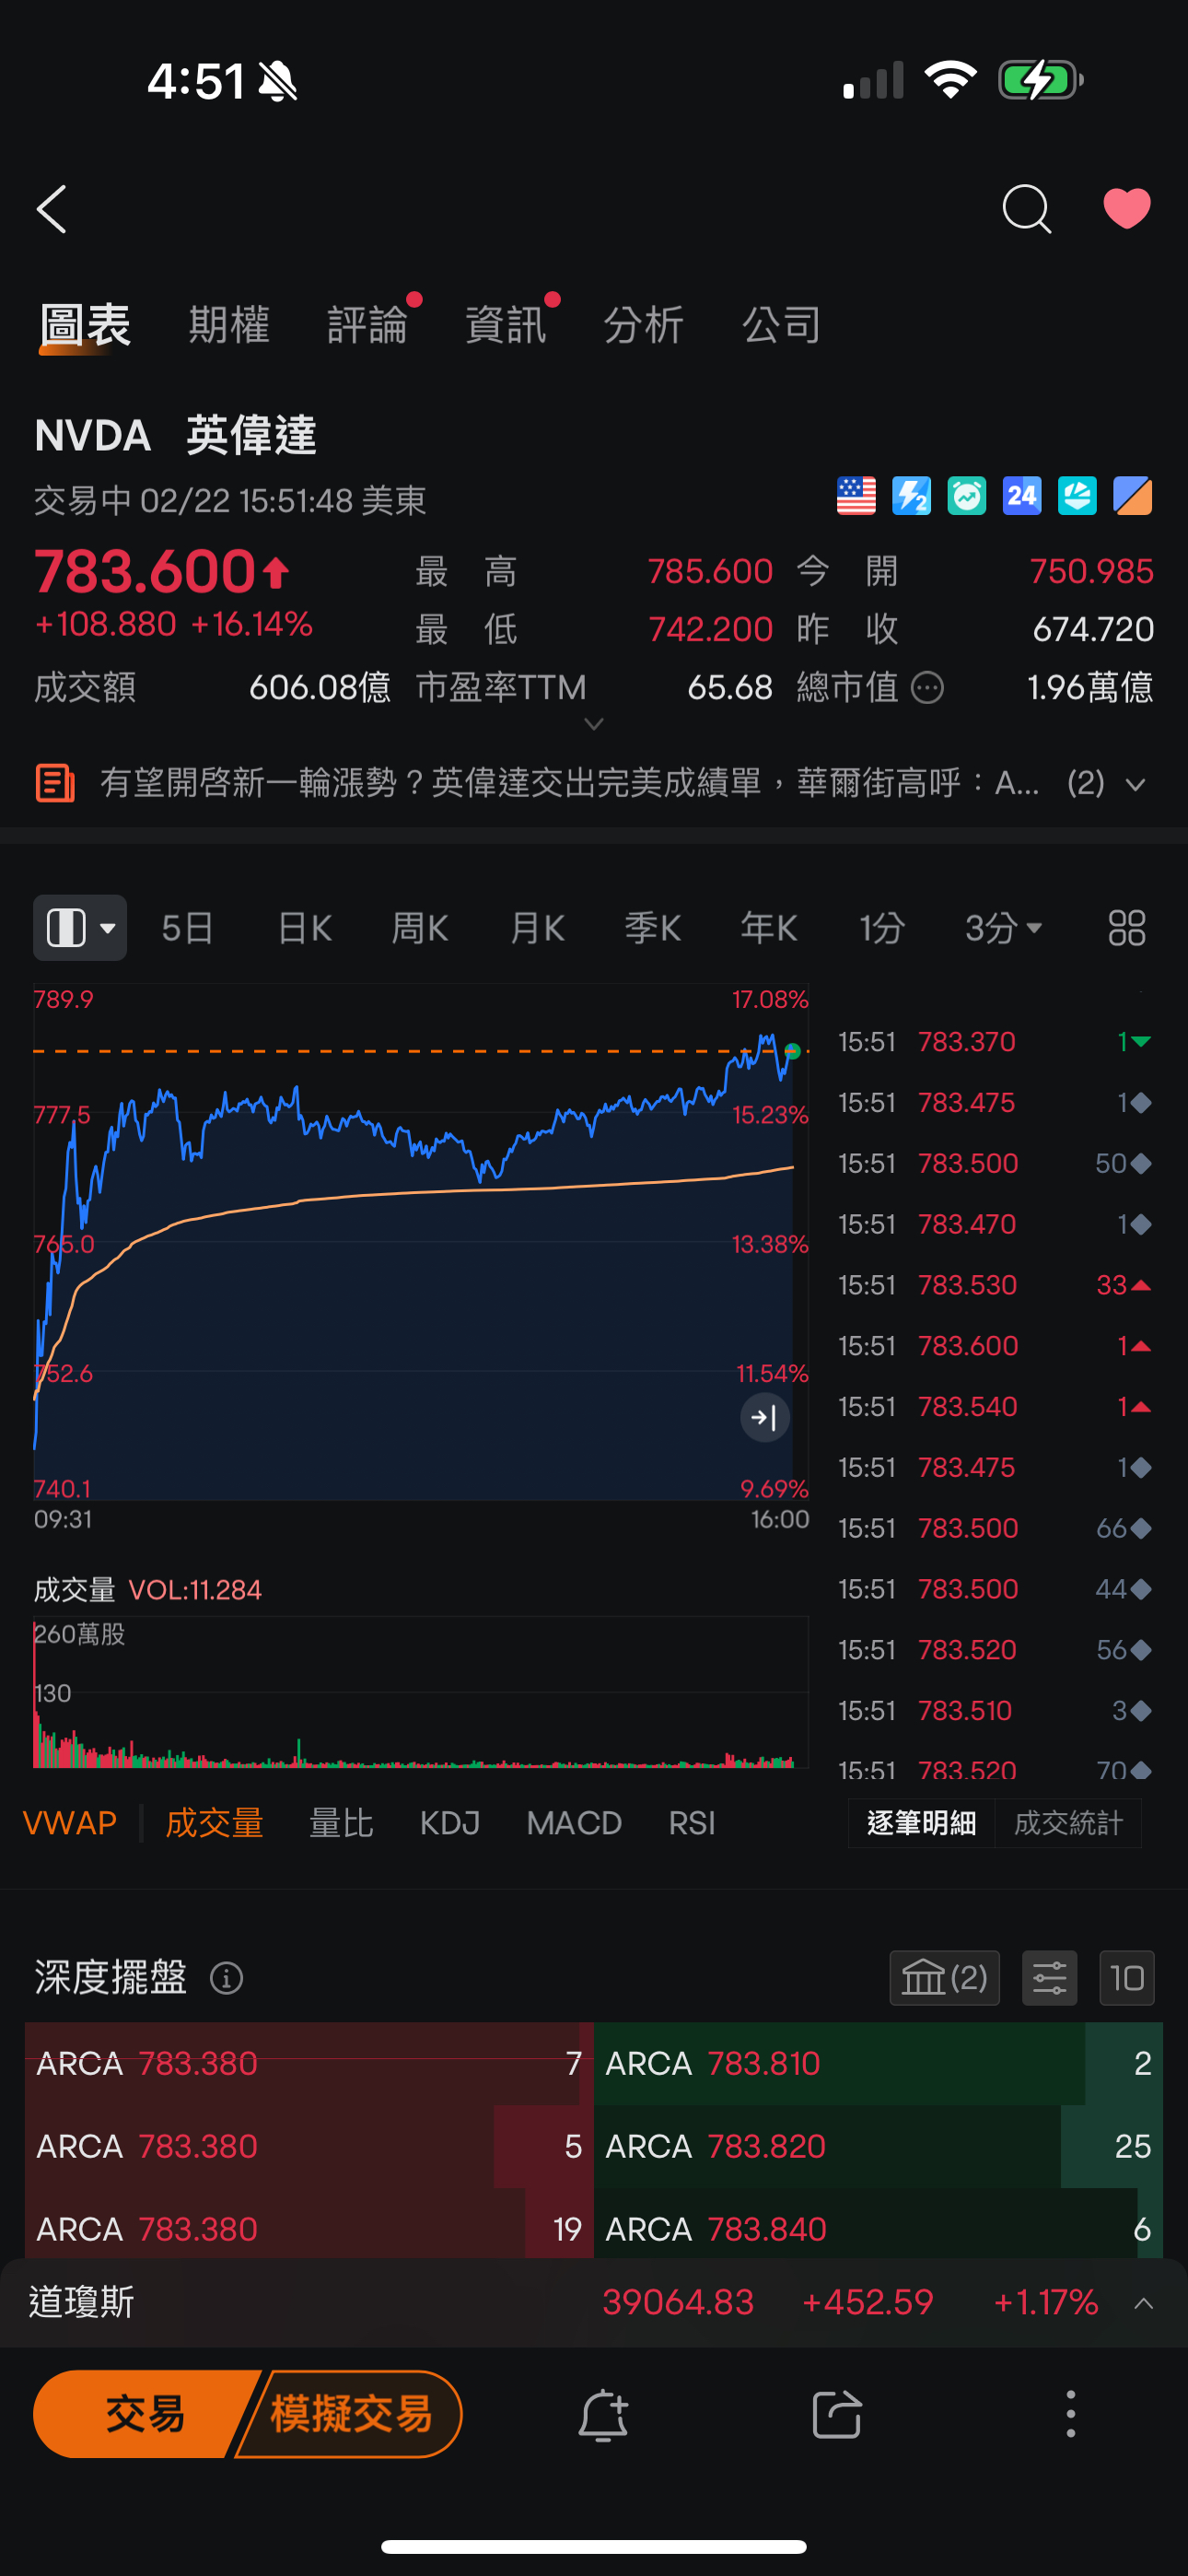Expand the news list (2) chevron

click(x=1134, y=784)
